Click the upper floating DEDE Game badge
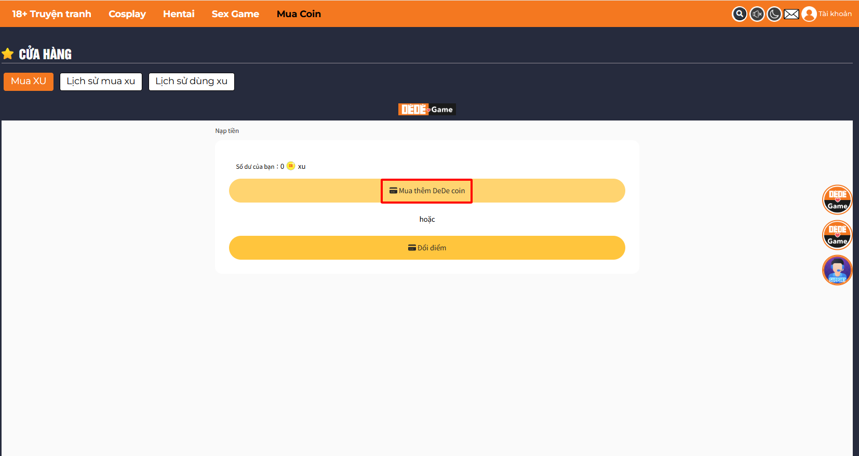Image resolution: width=859 pixels, height=456 pixels. 837,199
